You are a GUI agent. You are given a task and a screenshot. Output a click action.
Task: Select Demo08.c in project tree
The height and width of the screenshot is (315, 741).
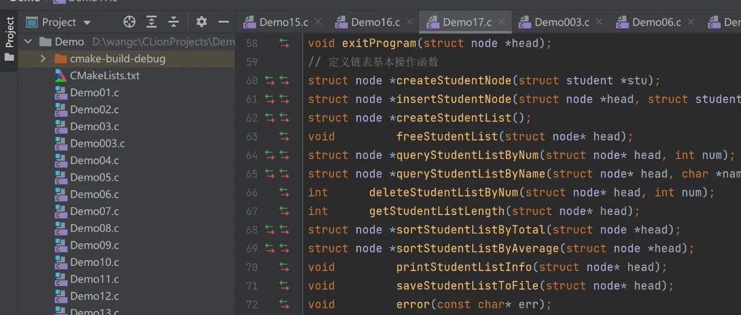pos(94,228)
